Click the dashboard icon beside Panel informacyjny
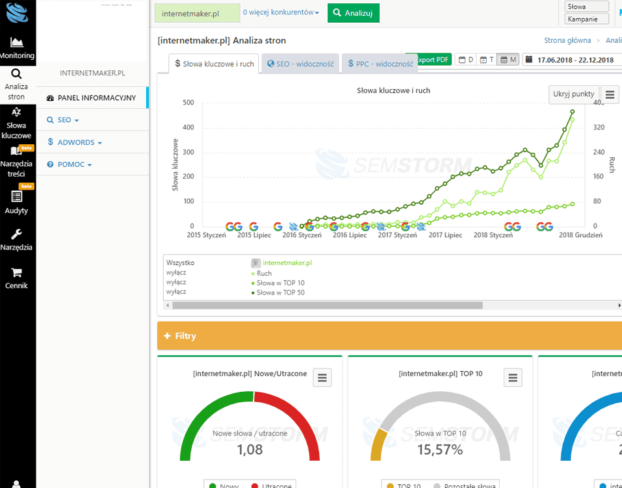The height and width of the screenshot is (488, 622). point(50,98)
